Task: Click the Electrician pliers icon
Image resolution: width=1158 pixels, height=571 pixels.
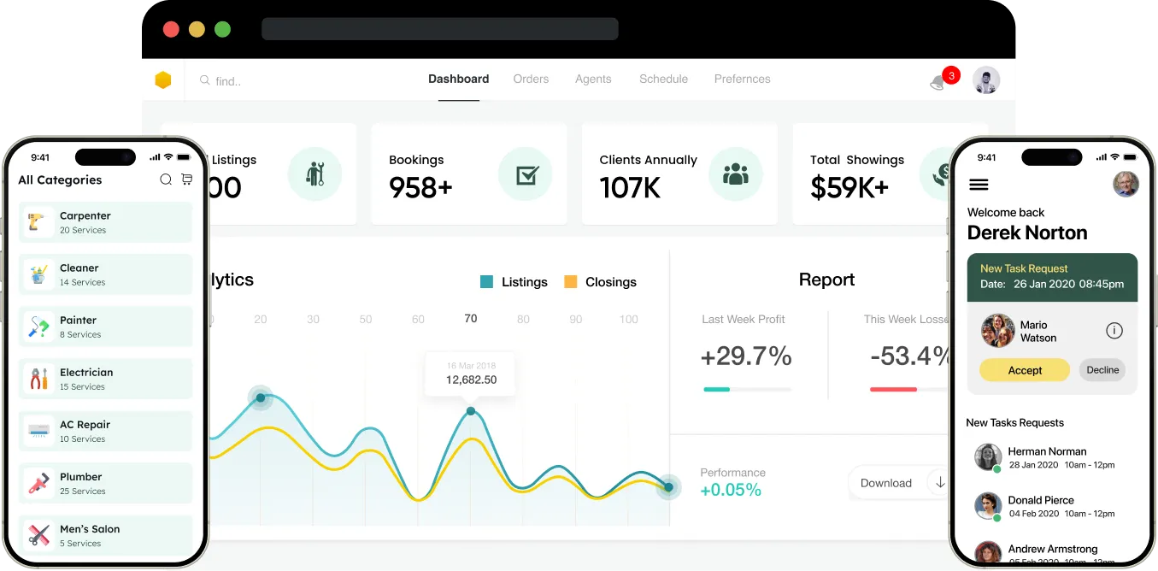Action: (x=38, y=379)
